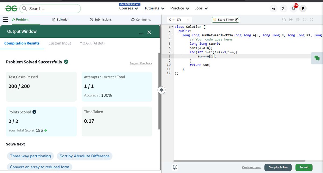
Task: Close the Output Window
Action: 149,32
